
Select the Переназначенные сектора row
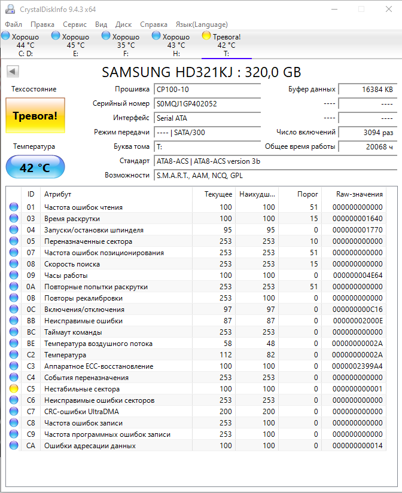196,241
